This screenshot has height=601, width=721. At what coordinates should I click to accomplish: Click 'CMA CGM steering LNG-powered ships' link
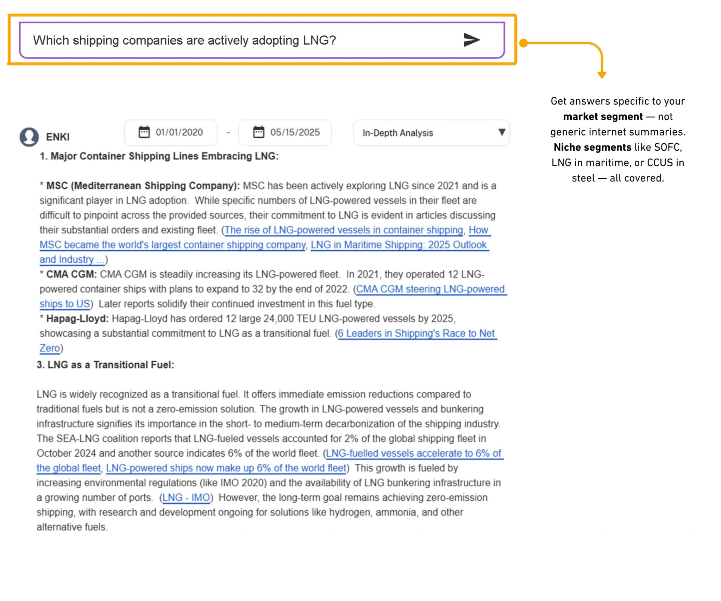click(x=432, y=289)
